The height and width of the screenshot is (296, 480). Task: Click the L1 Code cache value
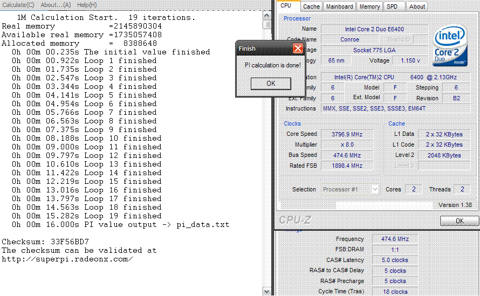[x=444, y=144]
